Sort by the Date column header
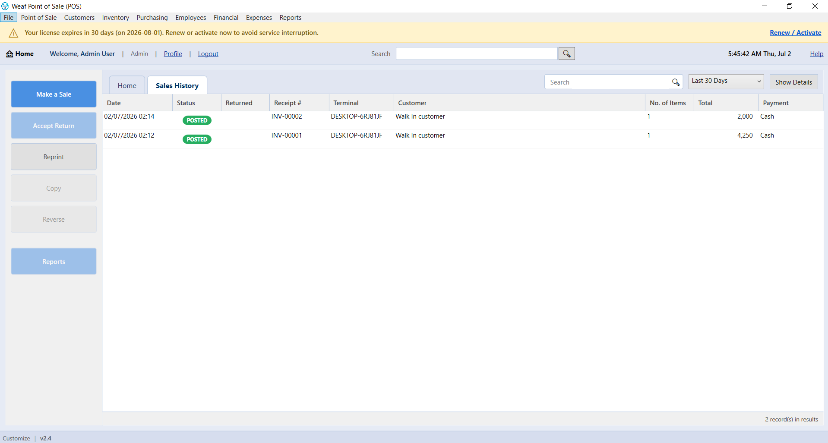 pos(137,103)
